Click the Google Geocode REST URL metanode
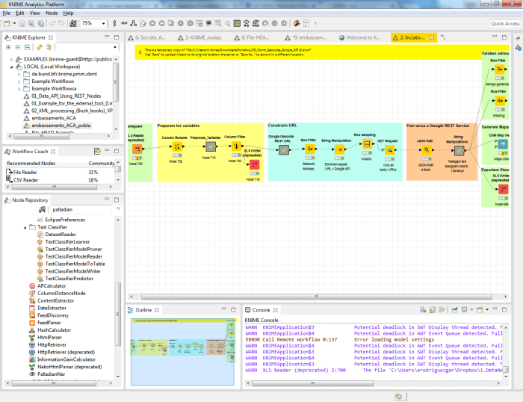523x402 pixels. tap(283, 149)
